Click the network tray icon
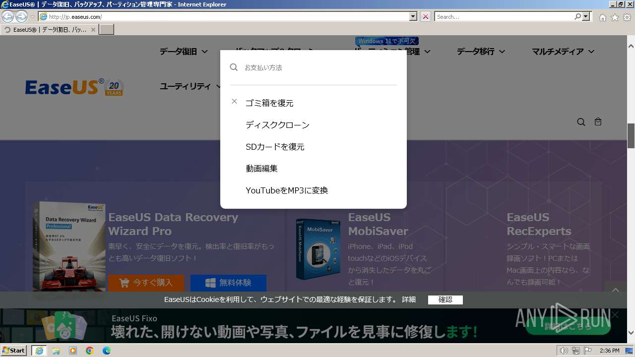 575,351
